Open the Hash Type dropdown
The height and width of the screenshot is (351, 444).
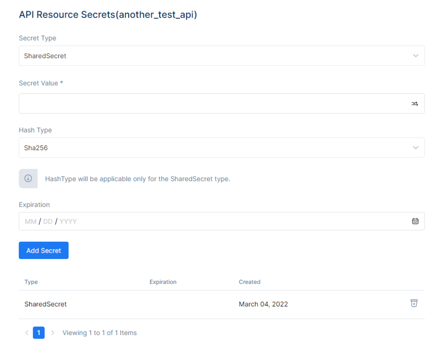222,148
